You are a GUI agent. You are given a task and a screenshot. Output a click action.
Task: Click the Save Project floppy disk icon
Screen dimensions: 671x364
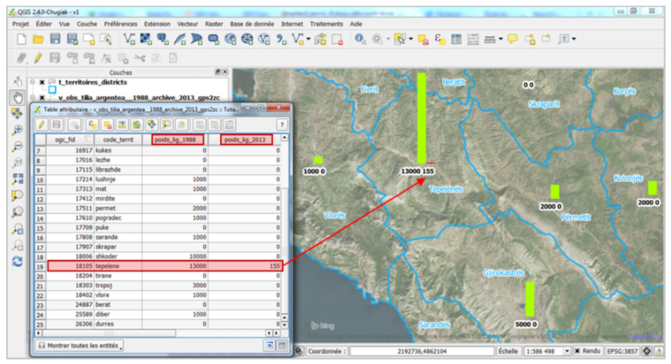pos(55,39)
